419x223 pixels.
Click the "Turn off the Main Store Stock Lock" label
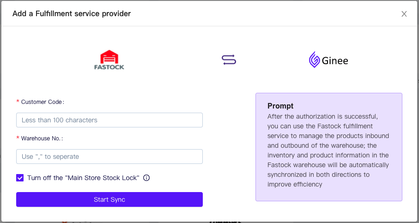(x=83, y=178)
